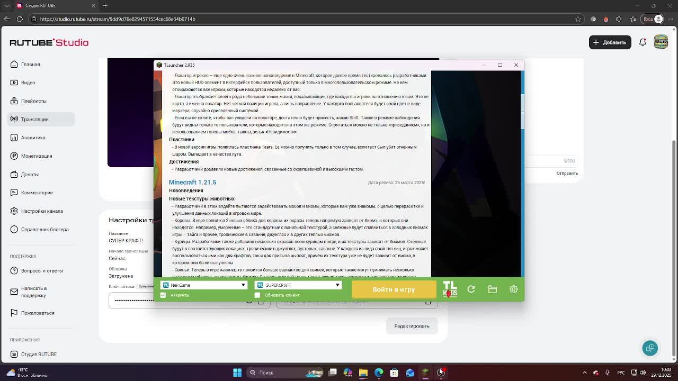678x381 pixels.
Task: Select the Достижения heading in changelog
Action: (184, 161)
